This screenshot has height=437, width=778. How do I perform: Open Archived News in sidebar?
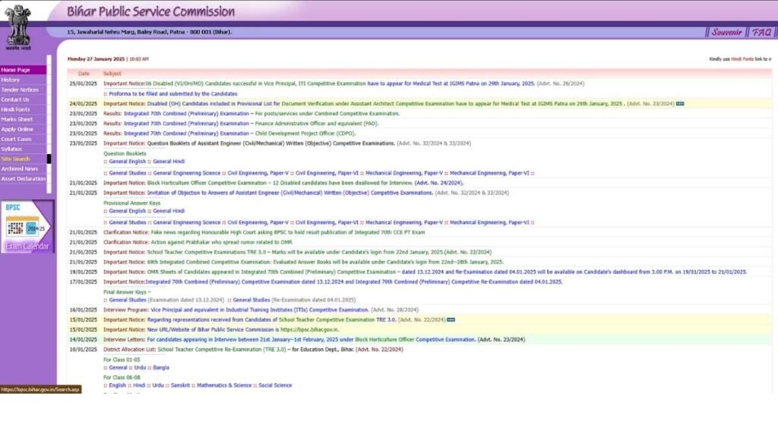pos(20,168)
